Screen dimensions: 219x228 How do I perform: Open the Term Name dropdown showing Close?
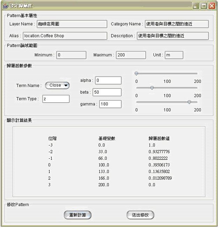58,85
